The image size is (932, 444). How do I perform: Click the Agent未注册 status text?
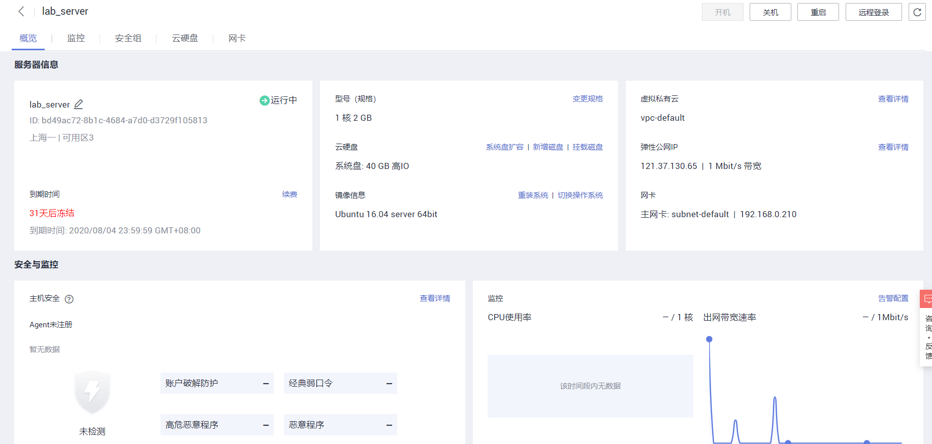[x=51, y=325]
